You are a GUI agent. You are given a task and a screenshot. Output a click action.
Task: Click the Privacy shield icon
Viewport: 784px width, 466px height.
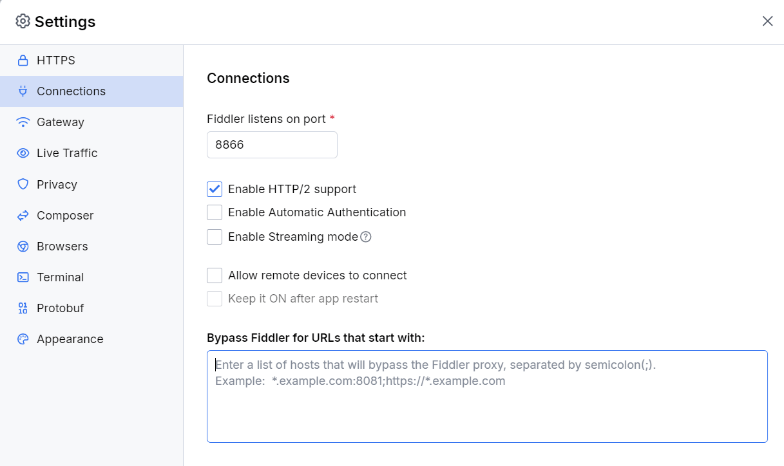(22, 184)
